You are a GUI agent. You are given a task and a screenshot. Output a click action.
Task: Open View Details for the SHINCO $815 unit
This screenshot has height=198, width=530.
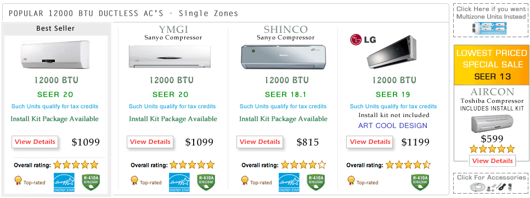(x=260, y=142)
